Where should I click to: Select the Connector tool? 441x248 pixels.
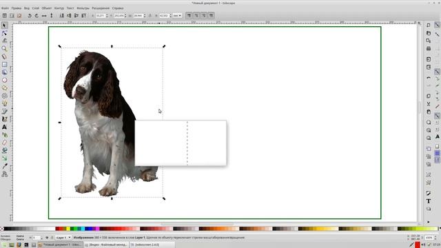click(5, 174)
